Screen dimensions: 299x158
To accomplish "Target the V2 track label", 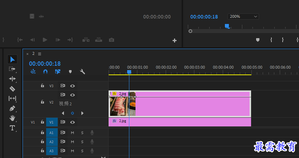I will tap(52, 102).
